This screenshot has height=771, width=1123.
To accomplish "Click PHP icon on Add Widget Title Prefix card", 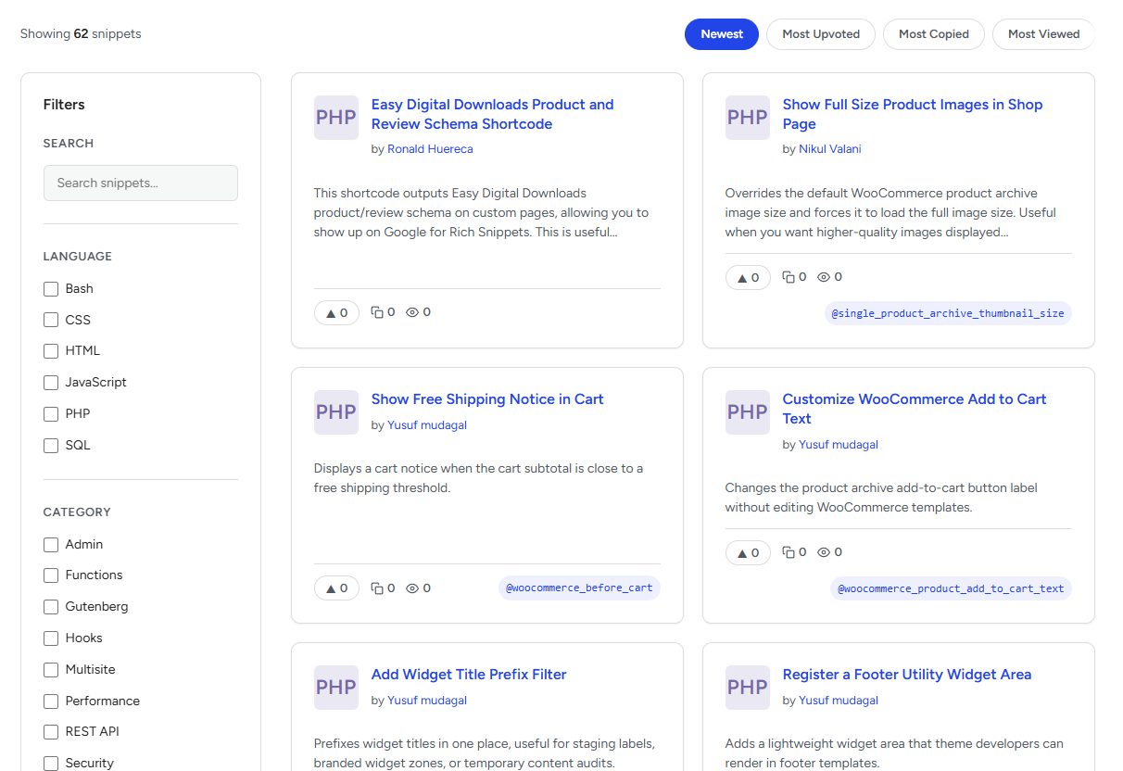I will 336,688.
